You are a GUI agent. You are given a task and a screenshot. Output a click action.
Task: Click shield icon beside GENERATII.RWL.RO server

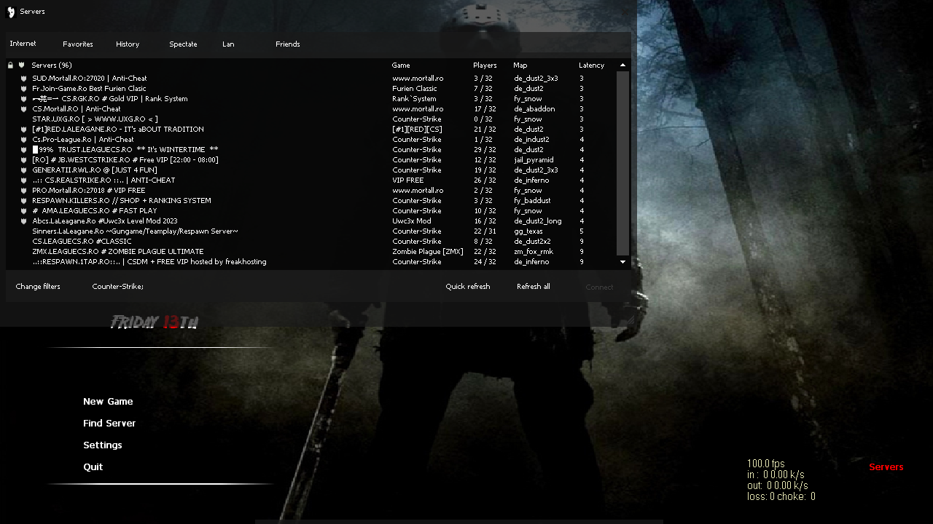click(x=23, y=170)
